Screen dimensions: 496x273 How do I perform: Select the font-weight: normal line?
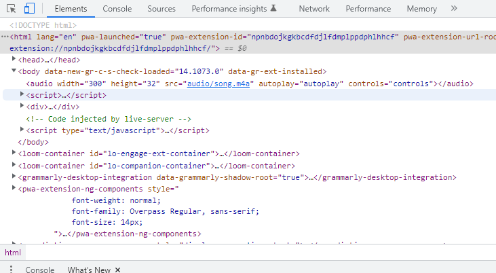coord(116,200)
